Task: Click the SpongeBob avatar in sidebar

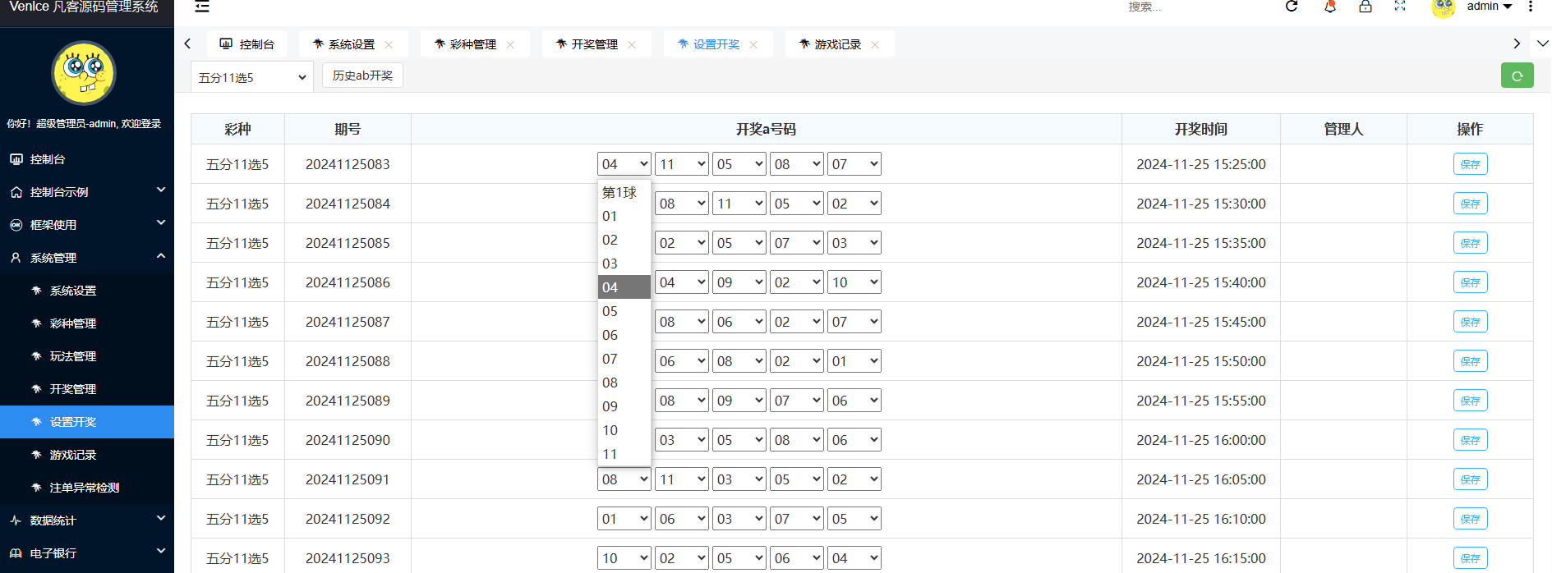Action: coord(84,73)
